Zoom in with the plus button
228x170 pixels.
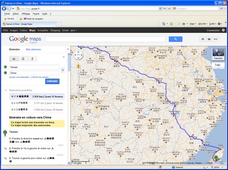tap(78, 71)
